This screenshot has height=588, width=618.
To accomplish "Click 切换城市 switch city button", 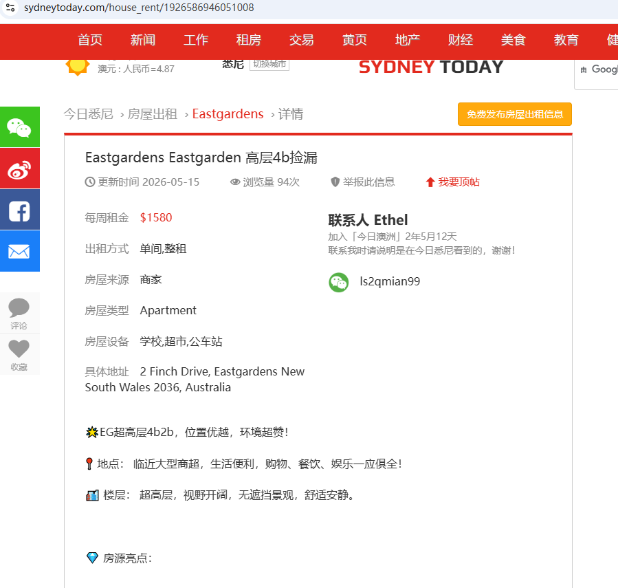I will point(269,64).
